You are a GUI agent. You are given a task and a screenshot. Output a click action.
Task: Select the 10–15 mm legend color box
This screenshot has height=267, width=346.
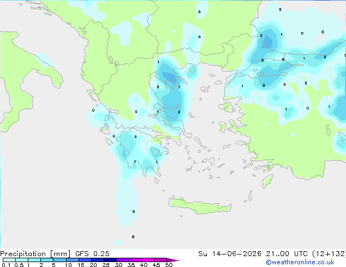[72, 260]
